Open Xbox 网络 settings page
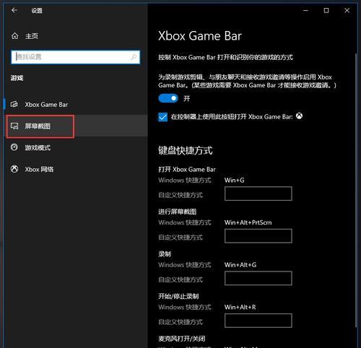The height and width of the screenshot is (348, 361). pos(74,169)
